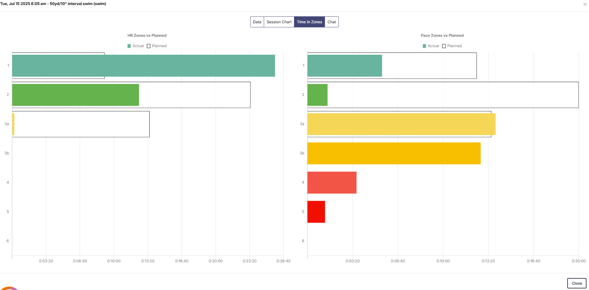The image size is (589, 290).
Task: Click the Pace zone 1 teal actual bar
Action: [344, 66]
